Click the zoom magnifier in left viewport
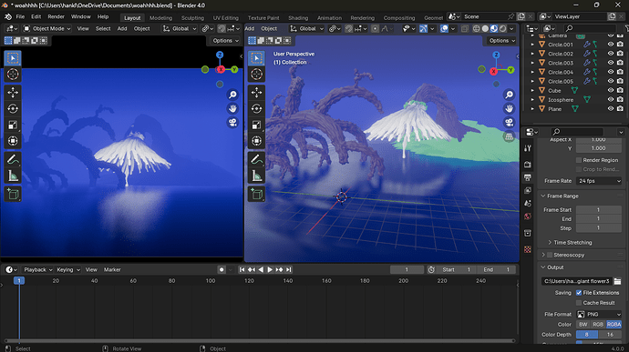The width and height of the screenshot is (629, 352). (x=232, y=95)
